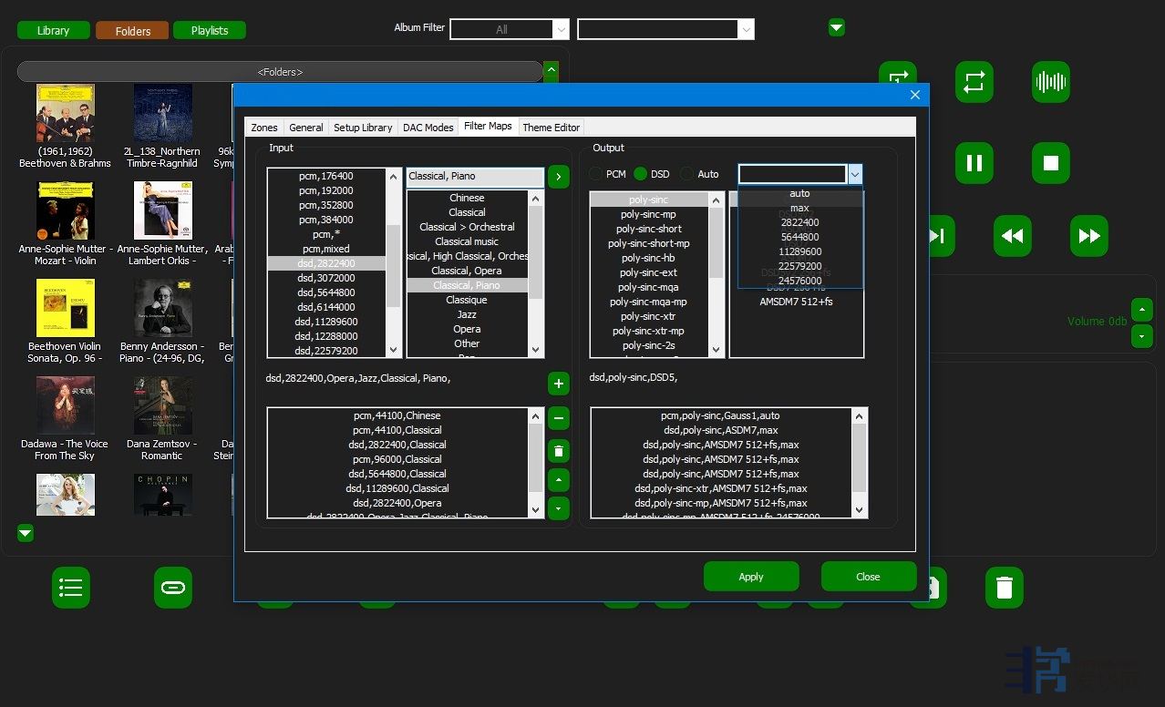Switch to the DAC Modes tab

428,128
